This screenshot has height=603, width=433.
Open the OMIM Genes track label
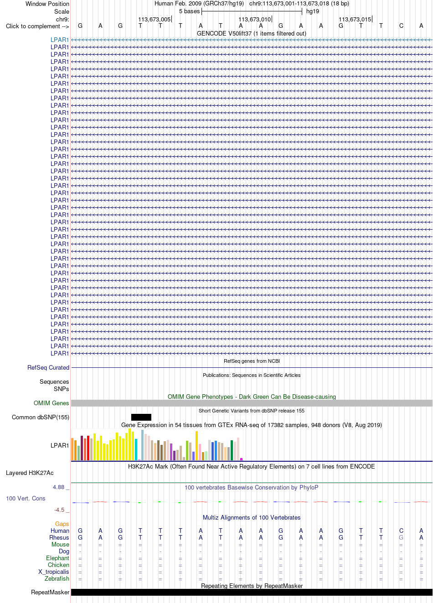[x=52, y=403]
